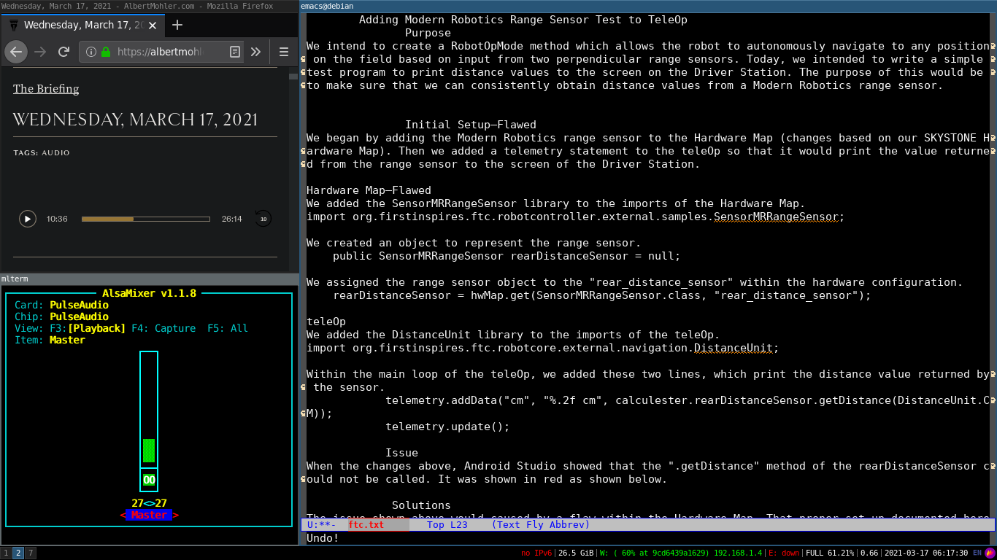Image resolution: width=997 pixels, height=560 pixels.
Task: Seek in the audio progress bar
Action: [146, 219]
